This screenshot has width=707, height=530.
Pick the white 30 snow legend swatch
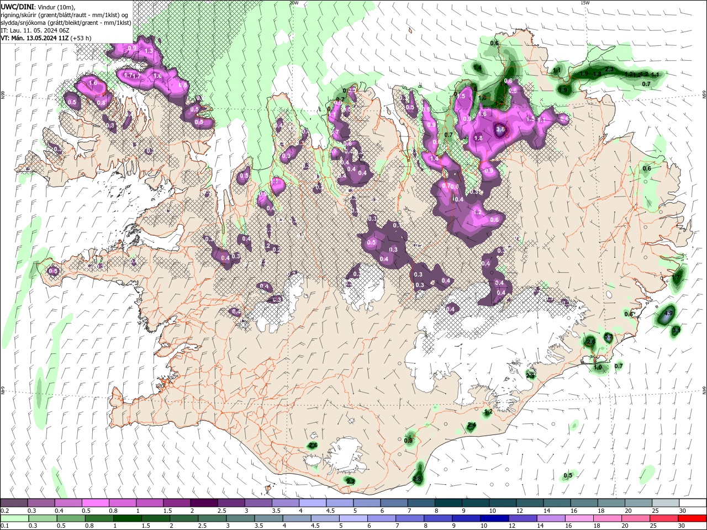coord(693,503)
